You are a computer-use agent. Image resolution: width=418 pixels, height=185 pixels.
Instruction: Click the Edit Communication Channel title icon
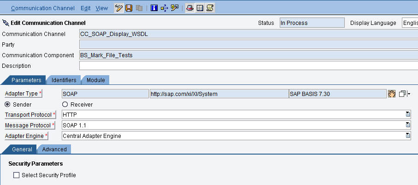(x=6, y=23)
